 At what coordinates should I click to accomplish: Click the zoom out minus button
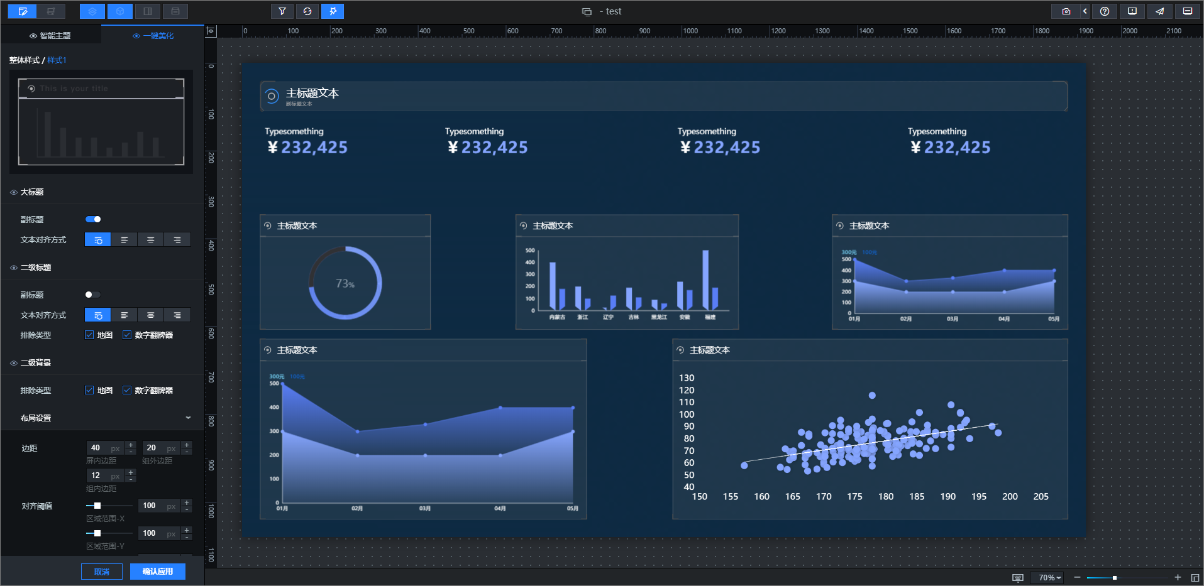[x=1077, y=578]
